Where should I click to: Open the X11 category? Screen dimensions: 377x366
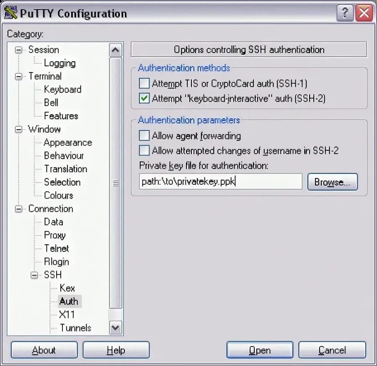tap(67, 315)
